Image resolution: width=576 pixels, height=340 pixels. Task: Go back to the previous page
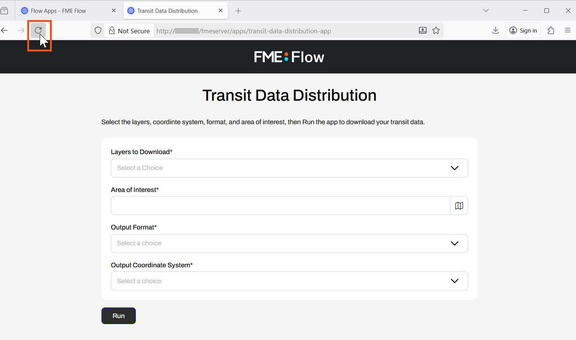pyautogui.click(x=5, y=31)
